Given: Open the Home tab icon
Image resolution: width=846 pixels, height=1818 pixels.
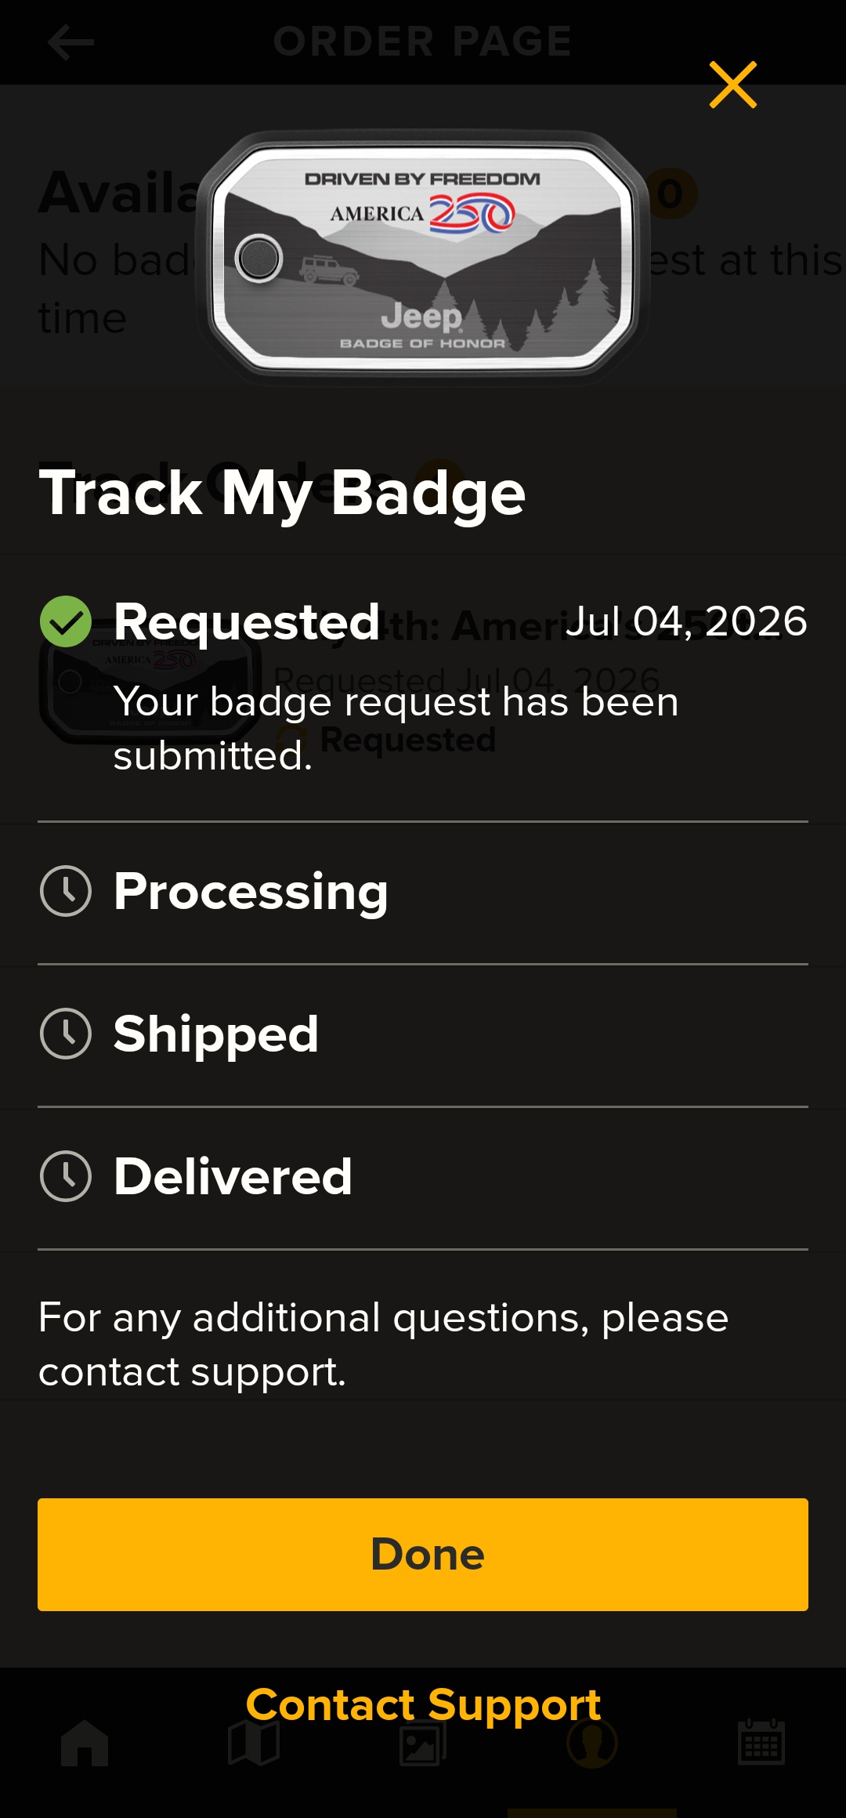Looking at the screenshot, I should click(85, 1743).
